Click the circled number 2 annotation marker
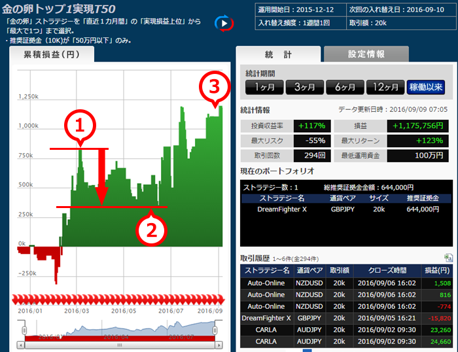The image size is (458, 352). point(151,229)
